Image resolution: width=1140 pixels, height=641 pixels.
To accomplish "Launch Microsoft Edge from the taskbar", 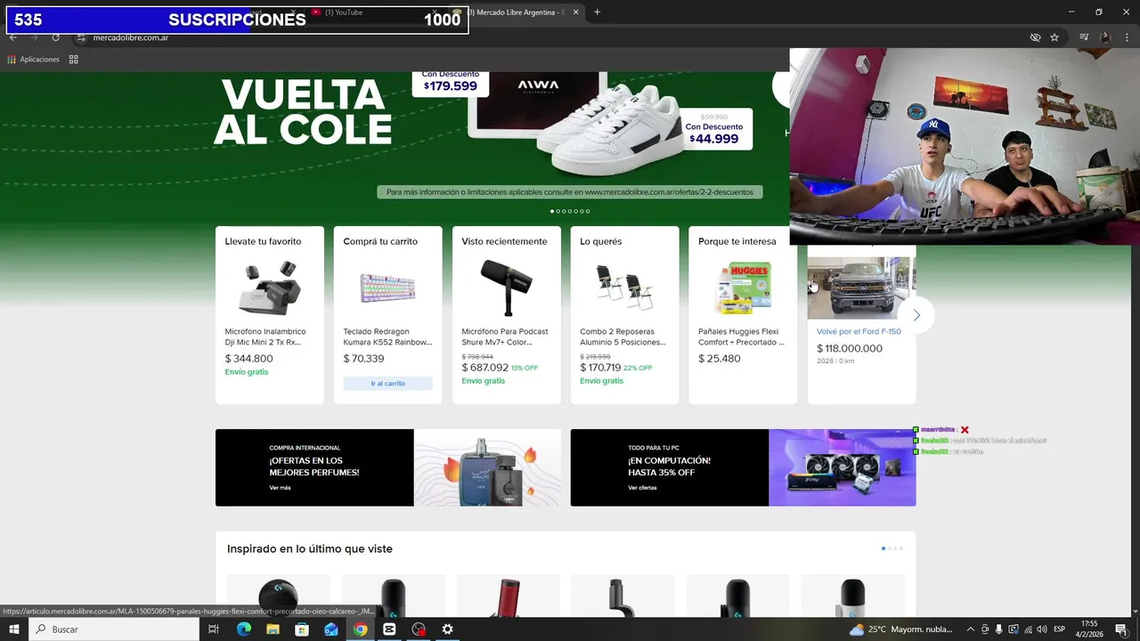I will pyautogui.click(x=244, y=629).
